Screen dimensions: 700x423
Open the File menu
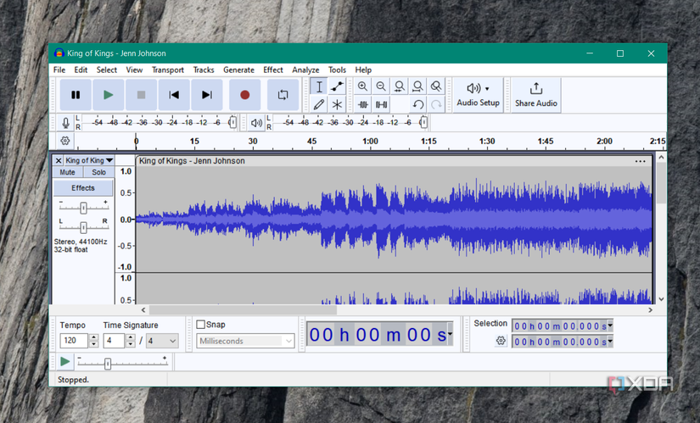coord(59,70)
